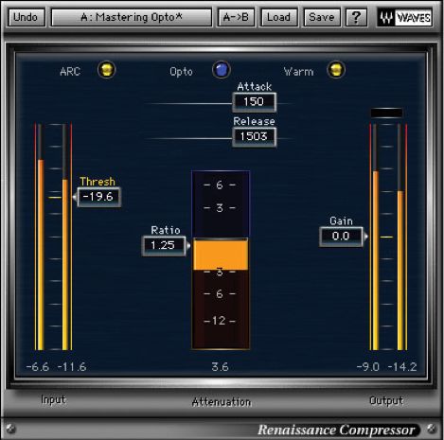
Task: Click the Load button
Action: coord(278,17)
